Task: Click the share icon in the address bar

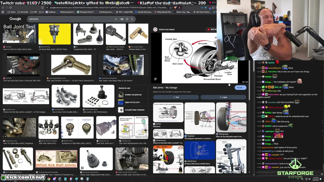Action: click(x=171, y=8)
